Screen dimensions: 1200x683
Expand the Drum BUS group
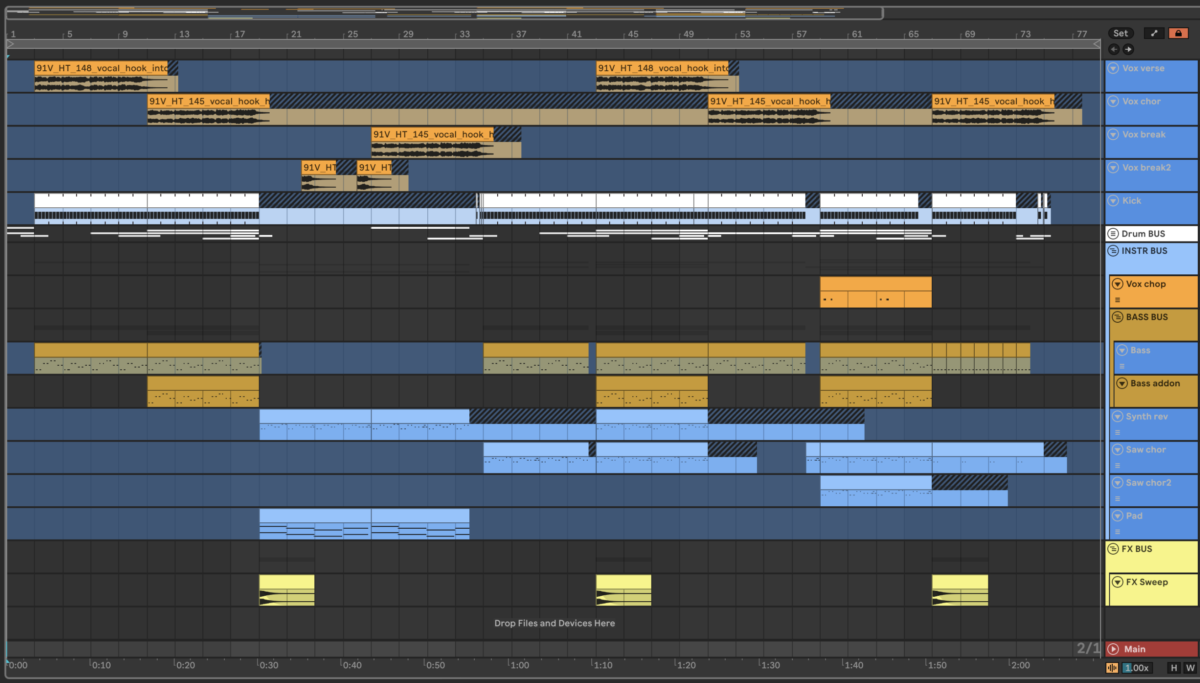pyautogui.click(x=1113, y=234)
